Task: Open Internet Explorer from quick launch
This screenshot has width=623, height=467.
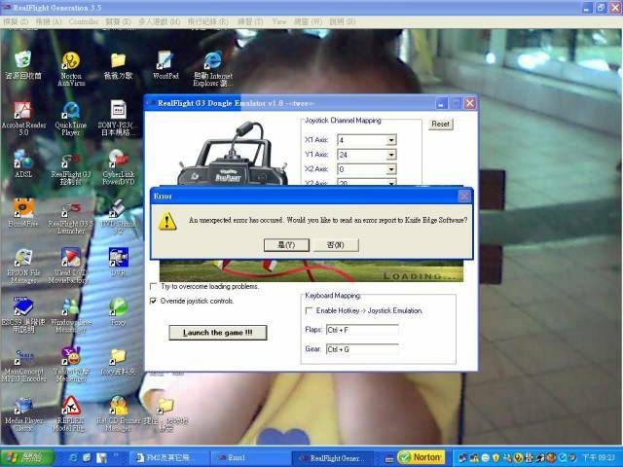Action: [73, 458]
